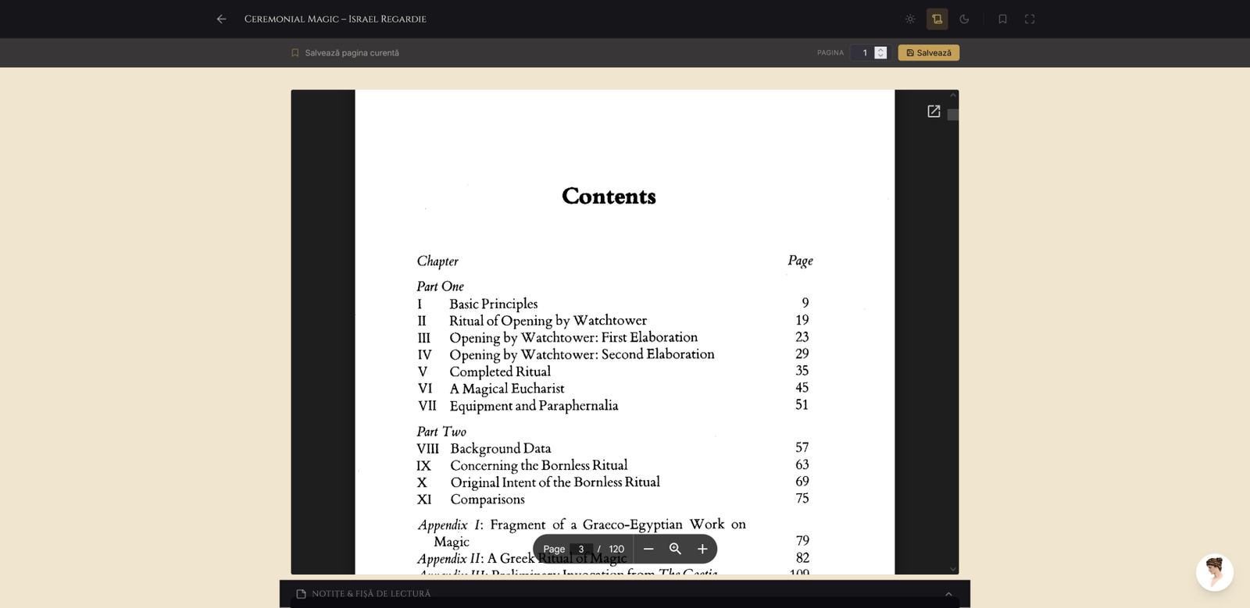Click the total page count '120'

point(616,549)
